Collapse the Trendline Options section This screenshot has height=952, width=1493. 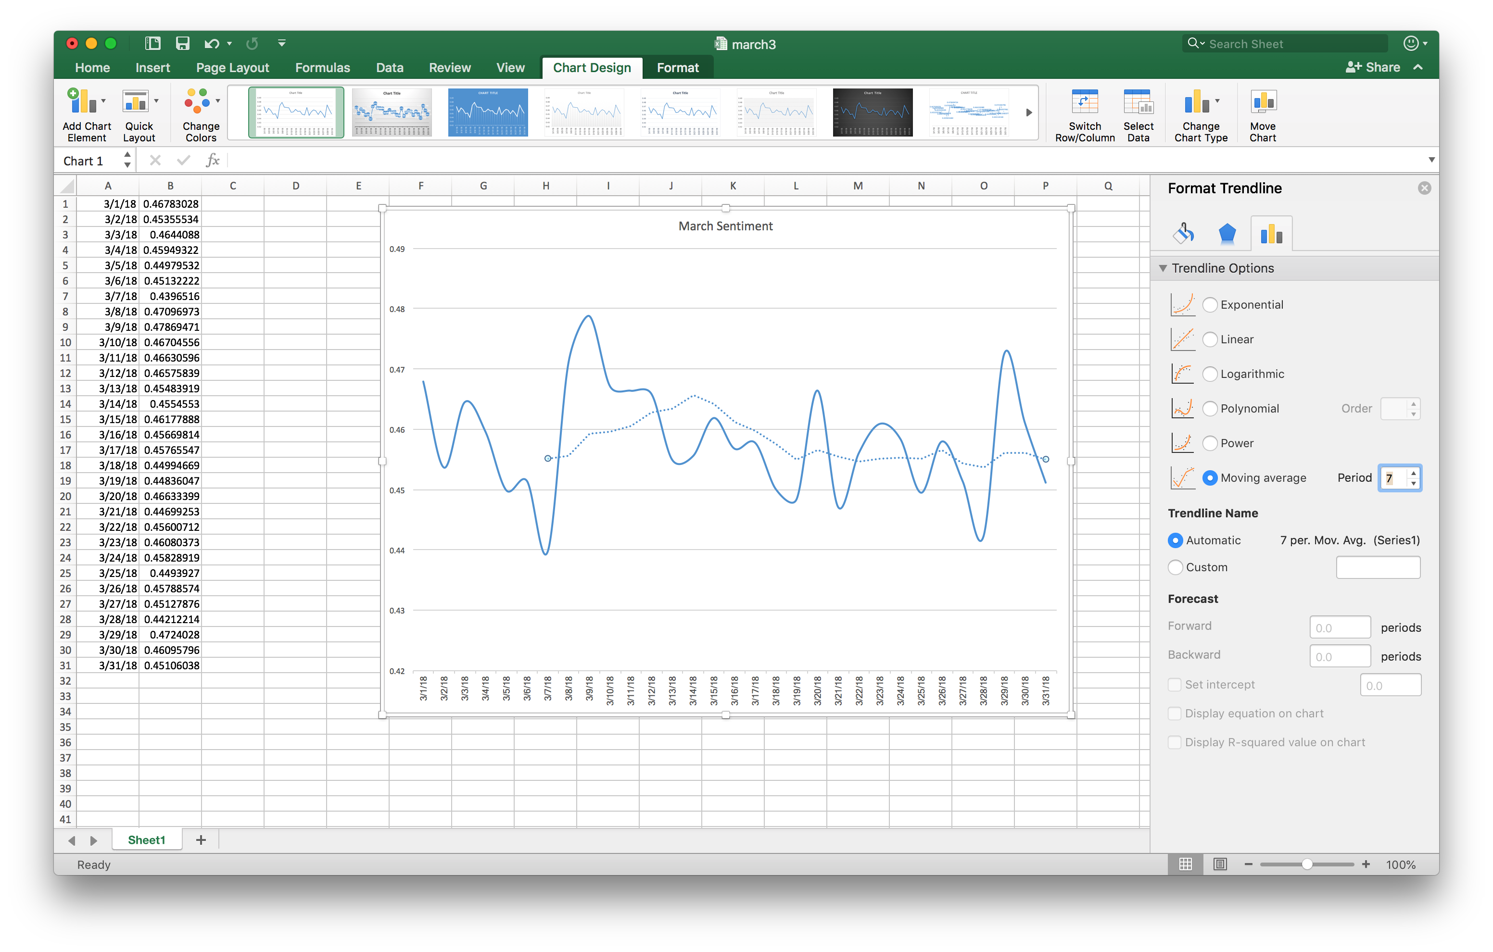coord(1163,268)
